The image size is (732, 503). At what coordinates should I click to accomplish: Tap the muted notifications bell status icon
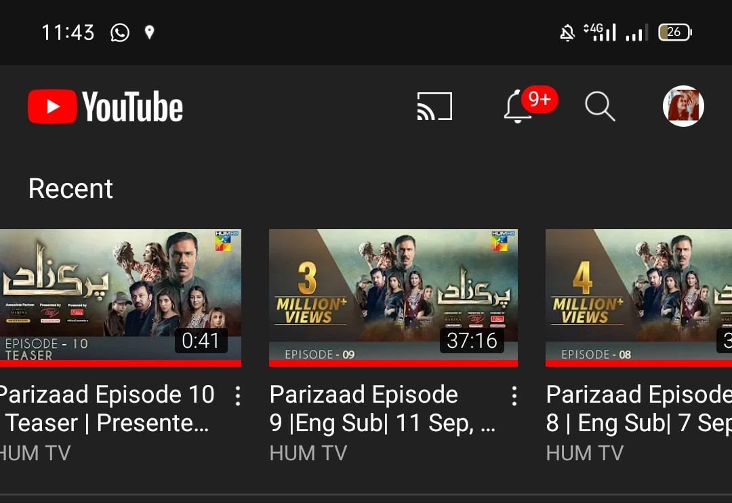[x=567, y=33]
